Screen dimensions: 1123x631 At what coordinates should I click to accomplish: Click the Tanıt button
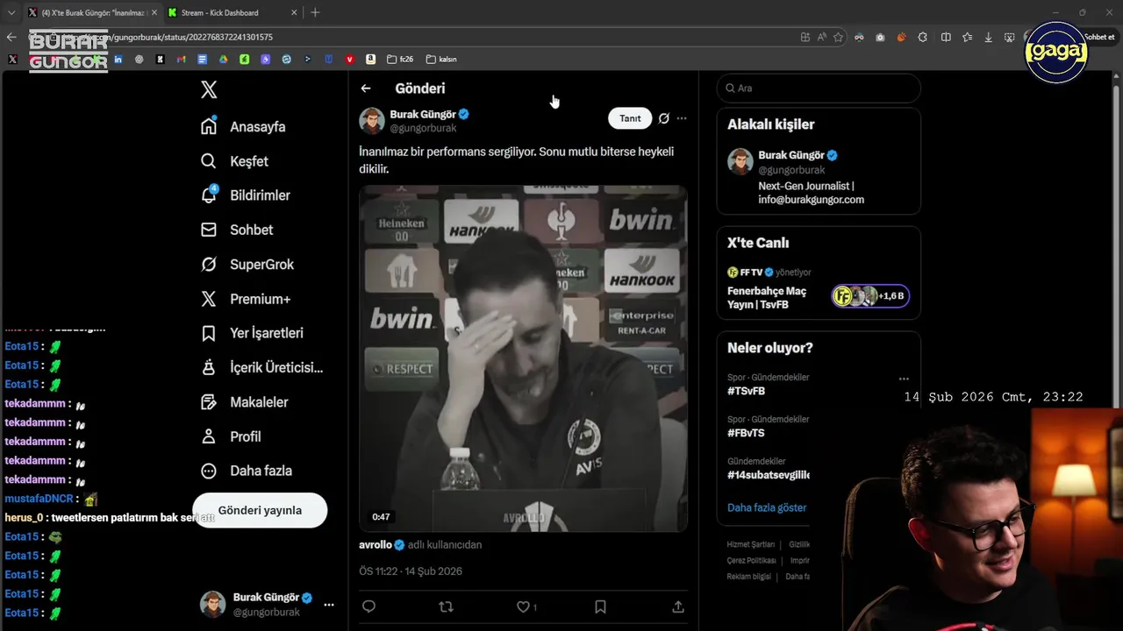[630, 118]
